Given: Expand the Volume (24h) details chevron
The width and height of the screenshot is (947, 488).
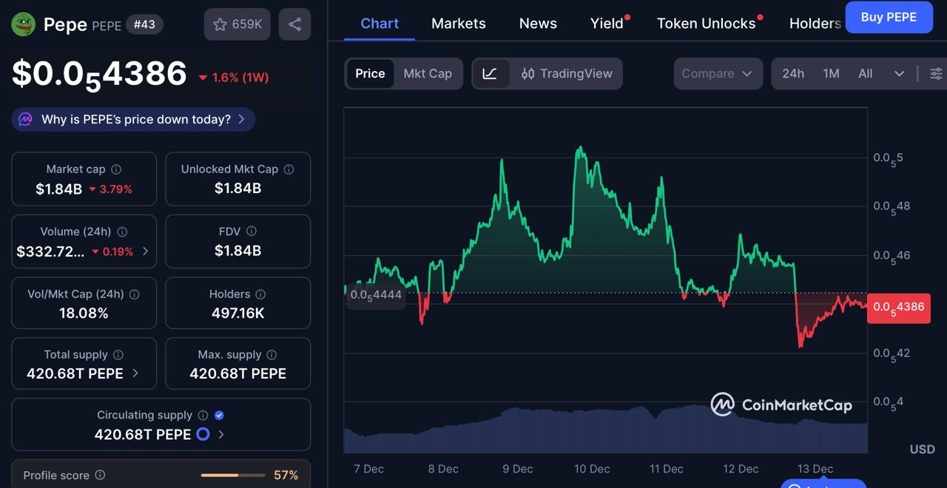Looking at the screenshot, I should (146, 251).
